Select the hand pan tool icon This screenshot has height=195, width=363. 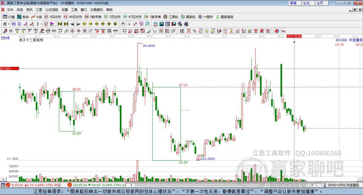click(123, 24)
